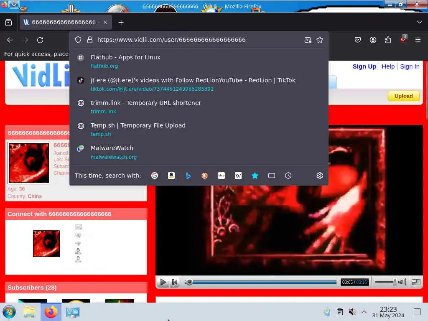Reload the current page
Image resolution: width=428 pixels, height=321 pixels.
tap(40, 40)
